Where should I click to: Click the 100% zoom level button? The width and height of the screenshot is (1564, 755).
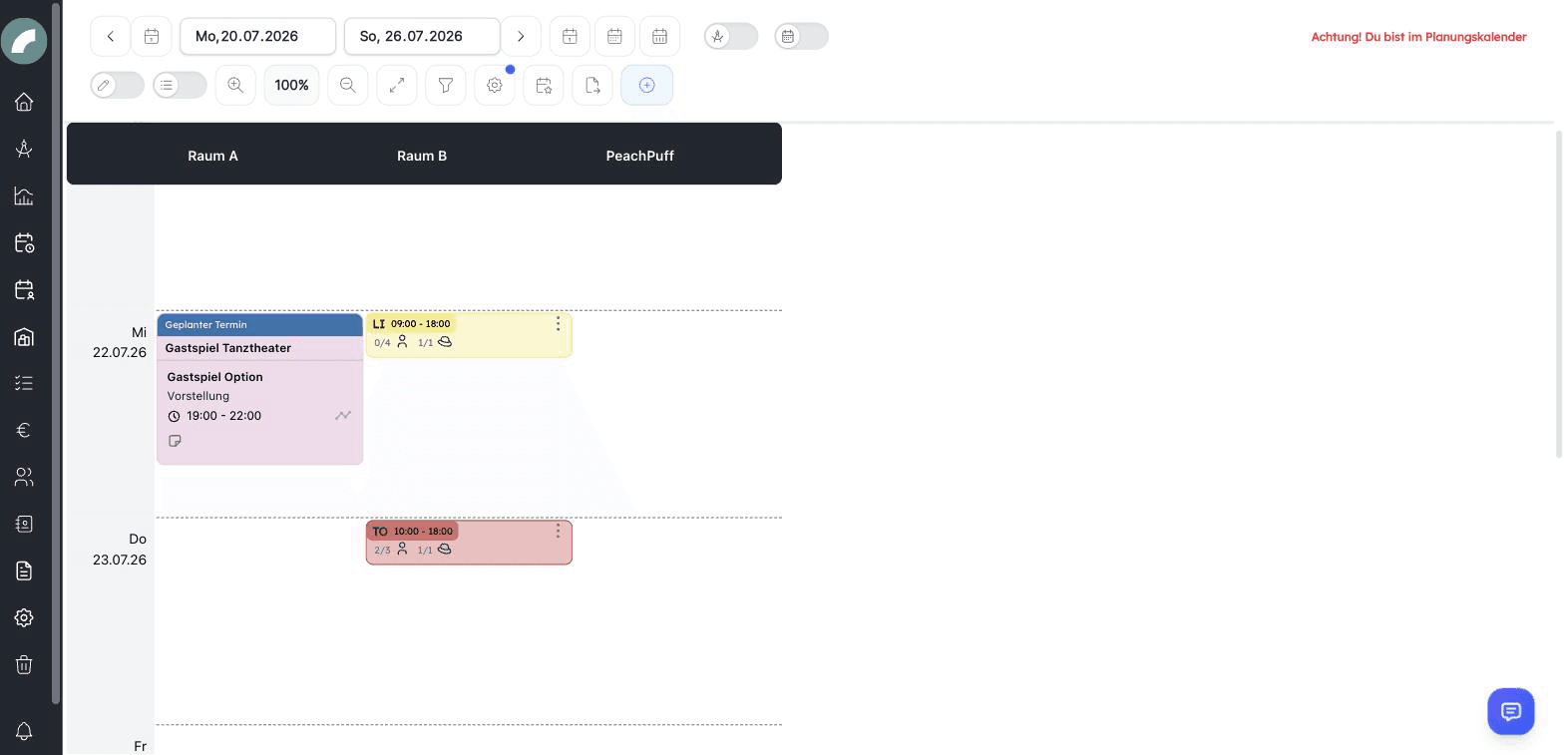[291, 85]
